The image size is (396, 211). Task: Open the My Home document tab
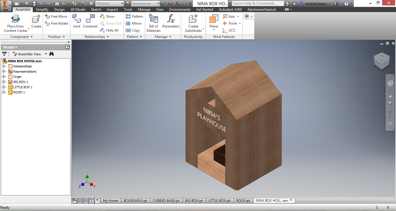pyautogui.click(x=110, y=200)
